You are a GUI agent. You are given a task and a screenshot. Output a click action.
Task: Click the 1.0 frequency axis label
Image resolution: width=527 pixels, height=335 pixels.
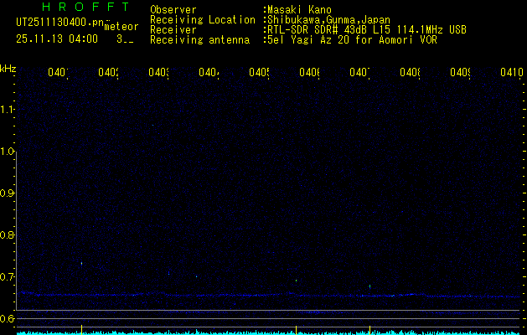pos(7,152)
